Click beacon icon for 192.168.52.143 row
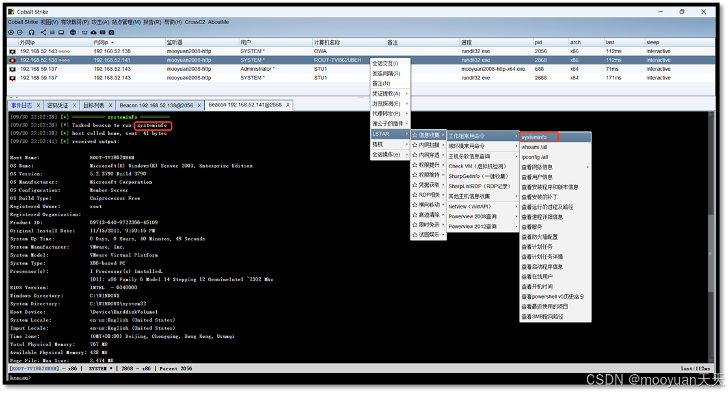The height and width of the screenshot is (393, 728). (x=12, y=51)
